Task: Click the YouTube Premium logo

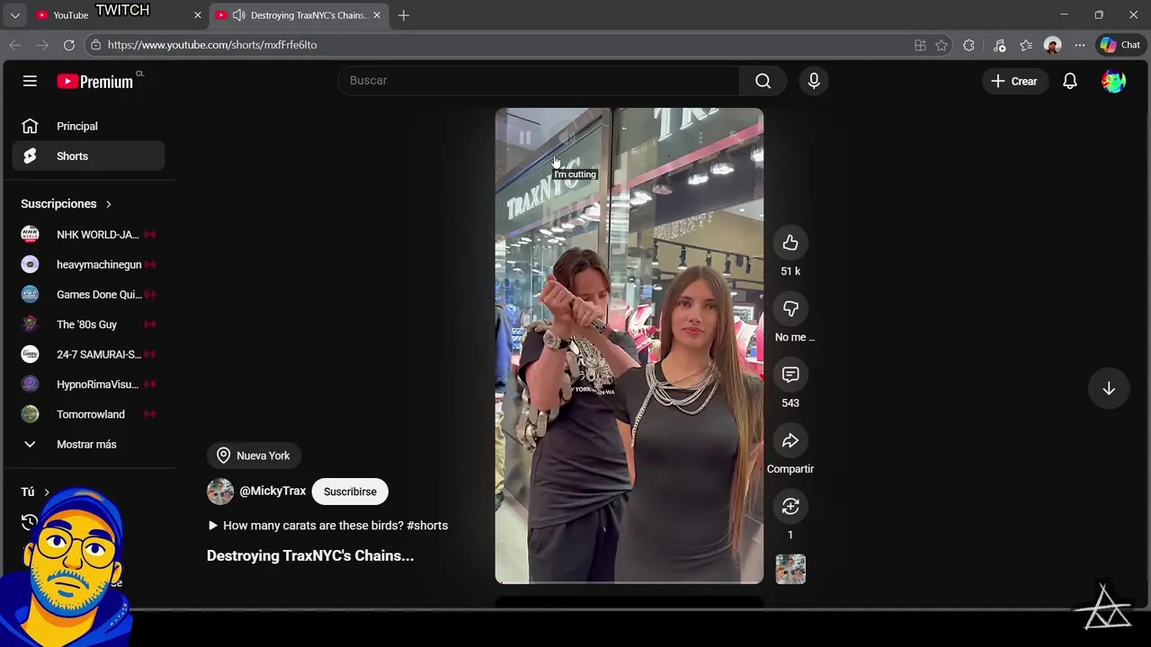Action: 95,81
